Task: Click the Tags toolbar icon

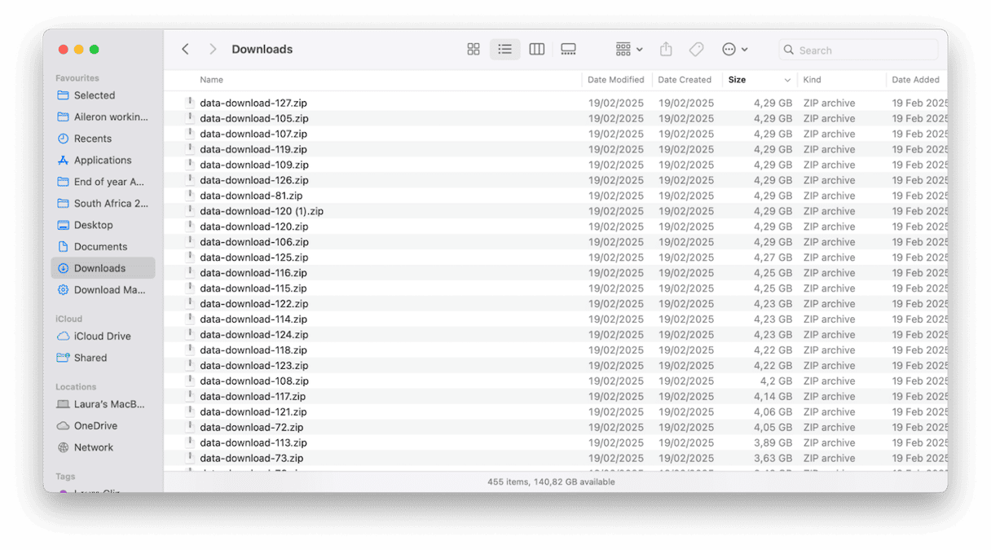Action: click(697, 50)
